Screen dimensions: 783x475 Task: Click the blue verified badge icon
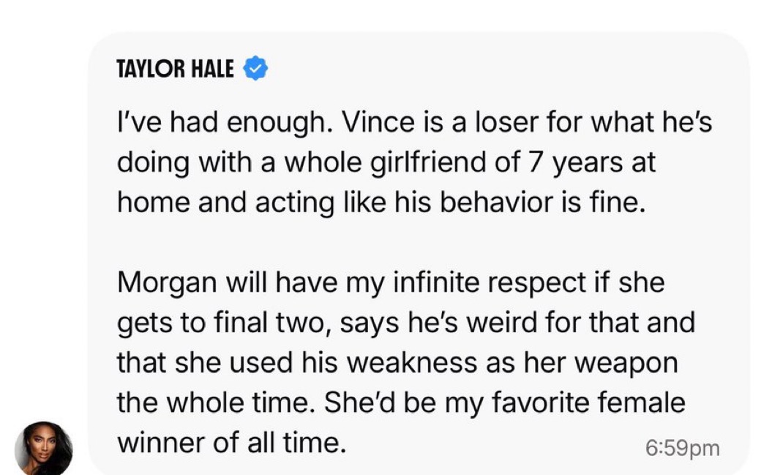(255, 68)
